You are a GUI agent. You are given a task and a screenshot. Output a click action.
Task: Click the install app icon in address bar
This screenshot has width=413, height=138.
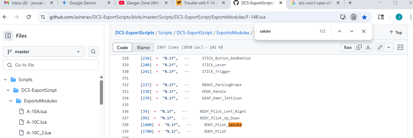point(343,17)
